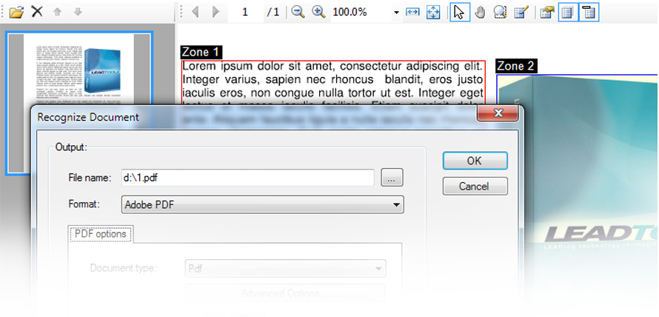This screenshot has width=659, height=317.
Task: Fit page to width icon
Action: point(412,12)
